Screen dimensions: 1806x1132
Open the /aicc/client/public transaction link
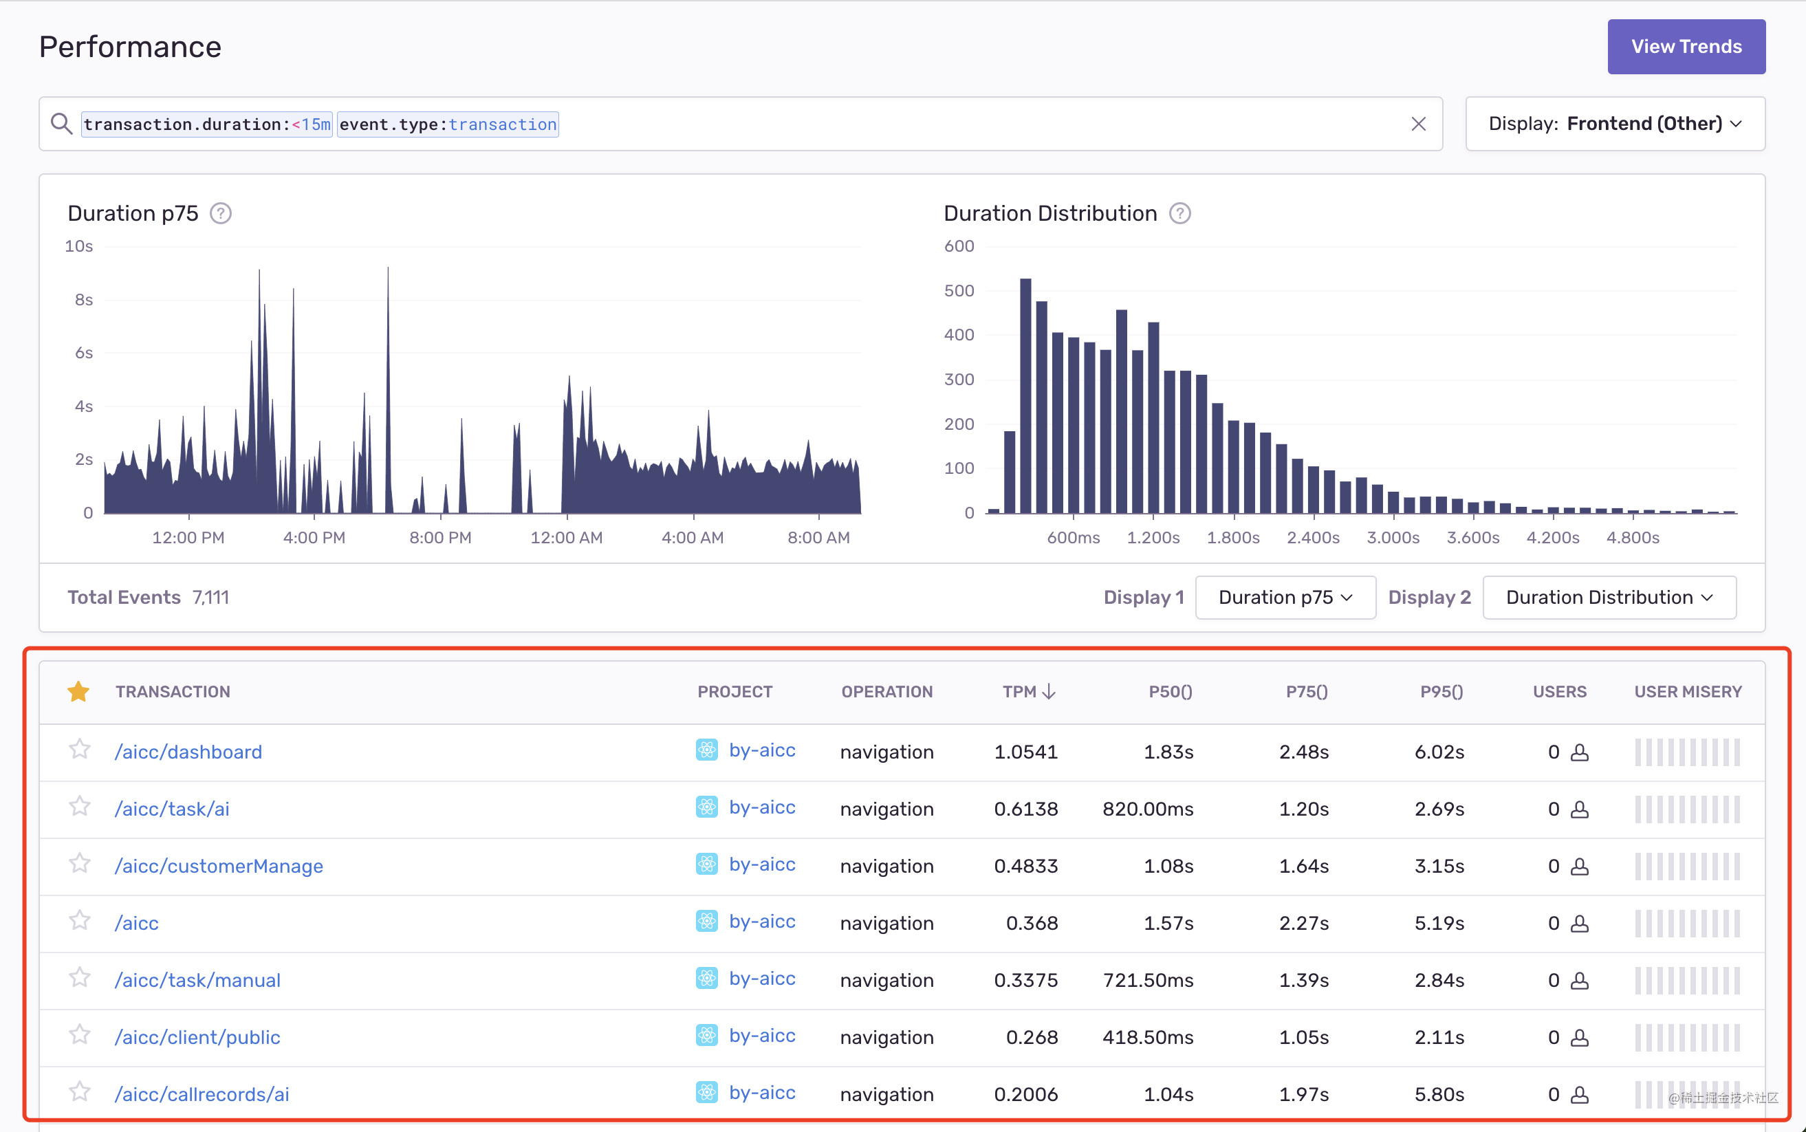click(197, 1037)
